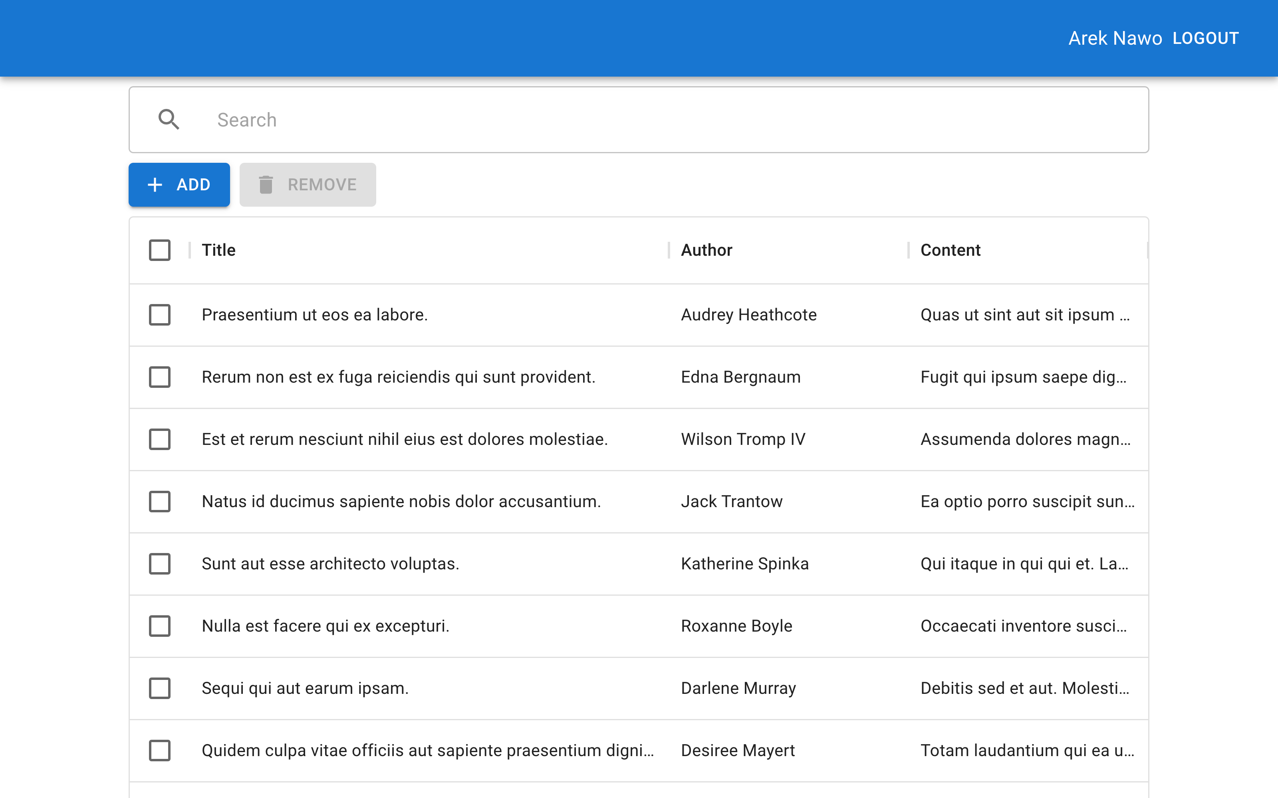Viewport: 1278px width, 798px height.
Task: Click the Arek Nawo username
Action: [x=1115, y=39]
